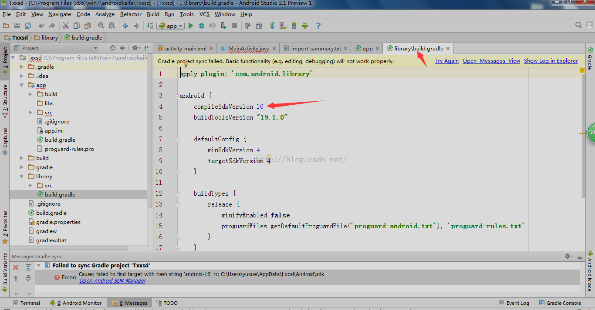
Task: Open the Gradle side panel at right
Action: pos(590,59)
